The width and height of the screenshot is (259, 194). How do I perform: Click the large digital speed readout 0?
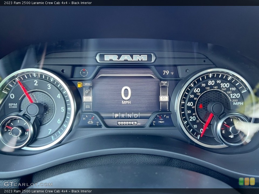(126, 93)
